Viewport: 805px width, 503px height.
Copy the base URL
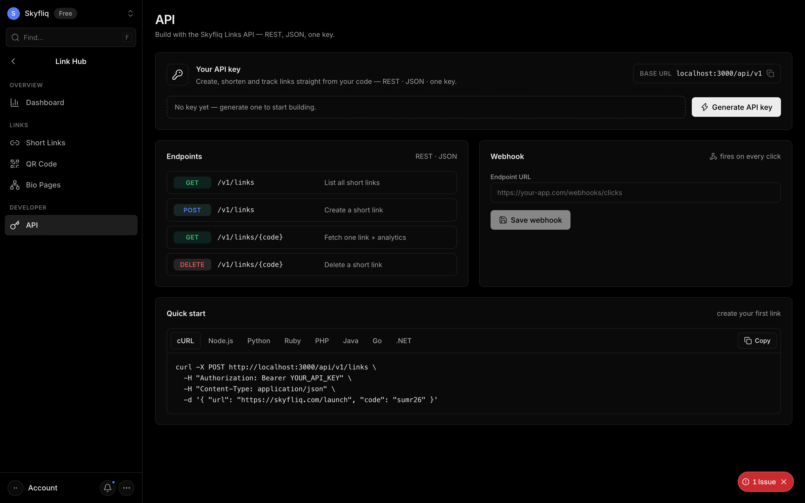[x=770, y=73]
